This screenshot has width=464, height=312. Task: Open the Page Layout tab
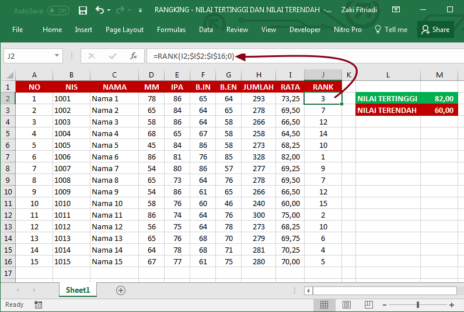pyautogui.click(x=124, y=30)
